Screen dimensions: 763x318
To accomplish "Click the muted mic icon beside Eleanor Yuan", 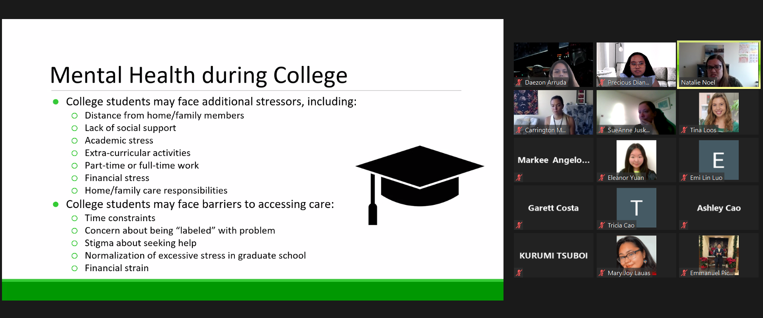I will coord(602,177).
